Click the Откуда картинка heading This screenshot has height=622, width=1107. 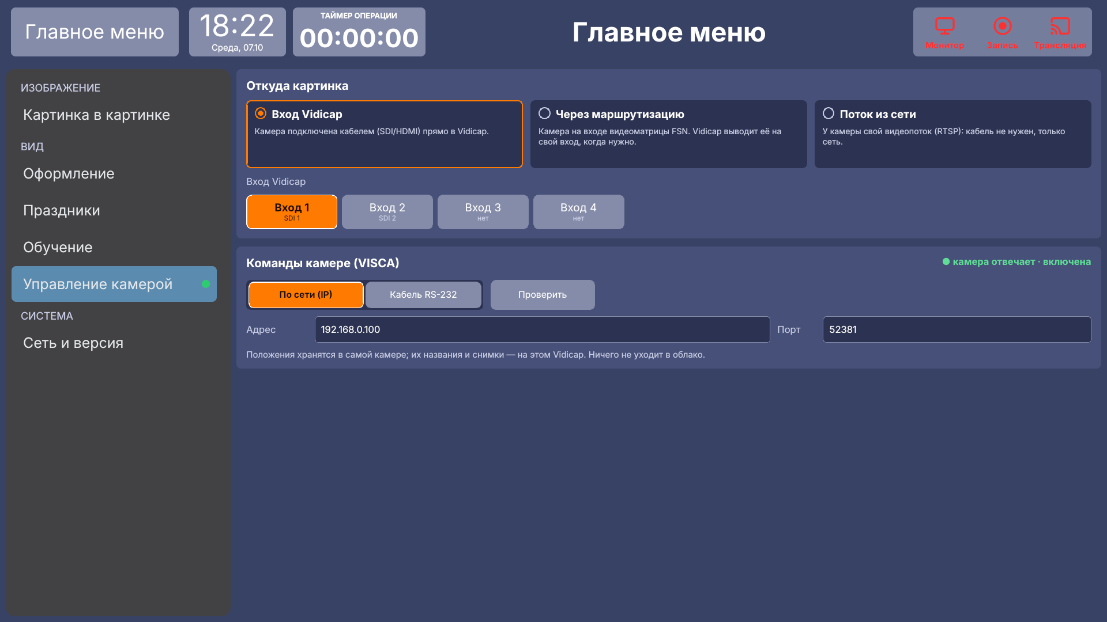pos(297,86)
